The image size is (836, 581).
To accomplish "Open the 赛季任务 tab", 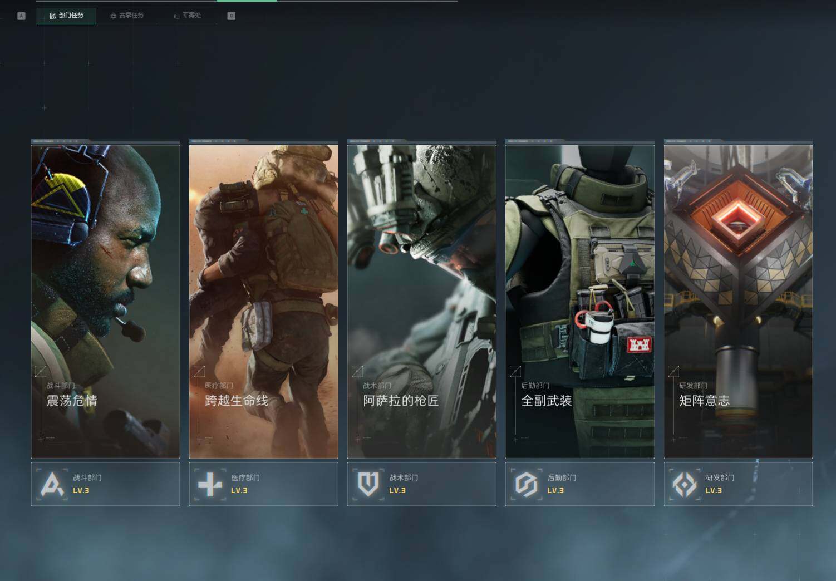I will point(127,16).
